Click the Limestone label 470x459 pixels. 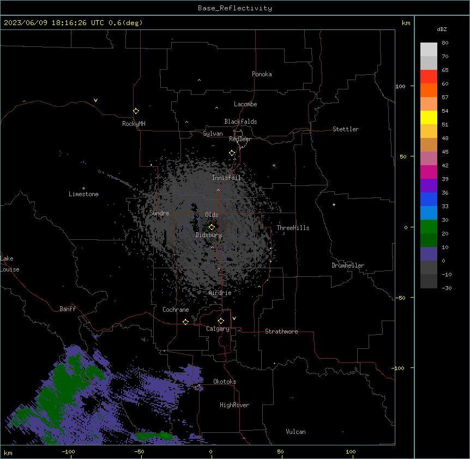(83, 194)
